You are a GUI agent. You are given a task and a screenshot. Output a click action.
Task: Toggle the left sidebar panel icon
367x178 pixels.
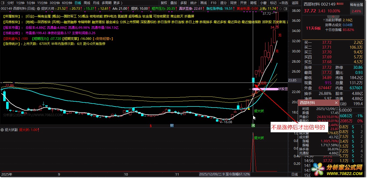tap(3, 3)
